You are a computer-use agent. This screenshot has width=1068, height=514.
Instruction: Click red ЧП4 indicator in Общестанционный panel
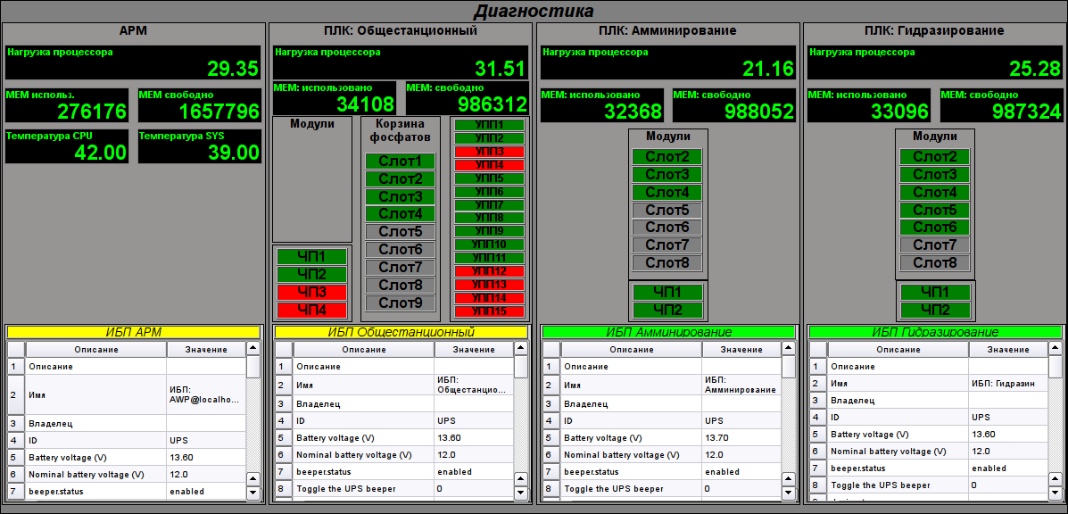[311, 310]
